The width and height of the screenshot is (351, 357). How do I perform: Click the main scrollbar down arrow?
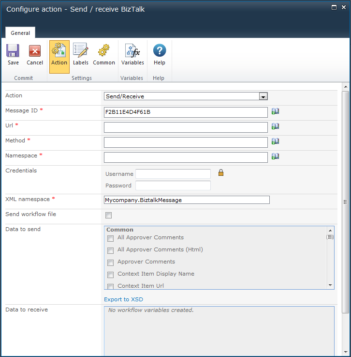click(x=346, y=352)
